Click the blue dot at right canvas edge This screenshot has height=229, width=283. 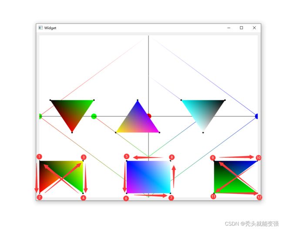pyautogui.click(x=256, y=116)
